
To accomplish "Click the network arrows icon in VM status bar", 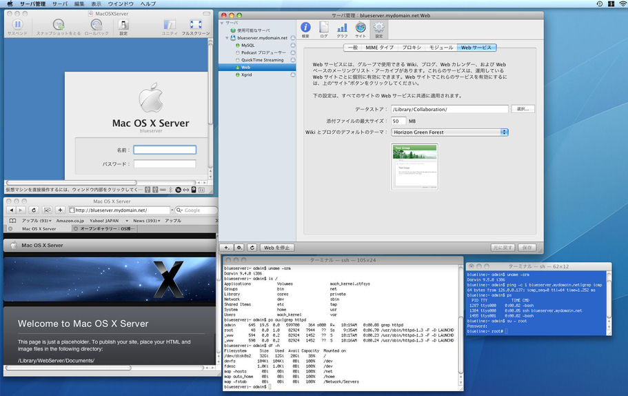I will [x=186, y=190].
